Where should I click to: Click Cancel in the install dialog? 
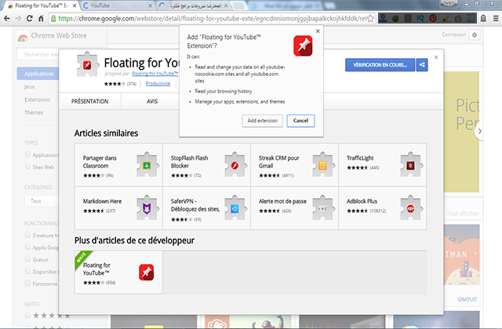pos(300,121)
